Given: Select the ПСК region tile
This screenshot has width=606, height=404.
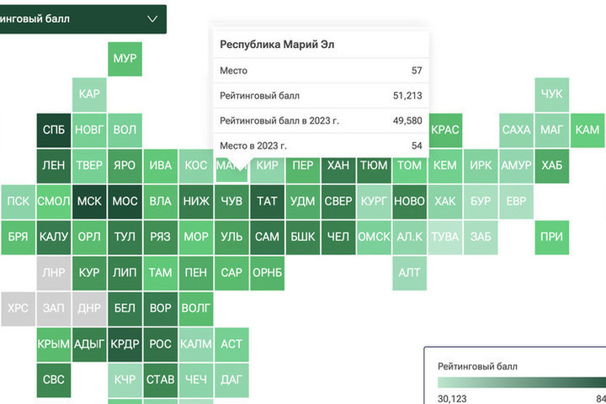Looking at the screenshot, I should click(18, 202).
